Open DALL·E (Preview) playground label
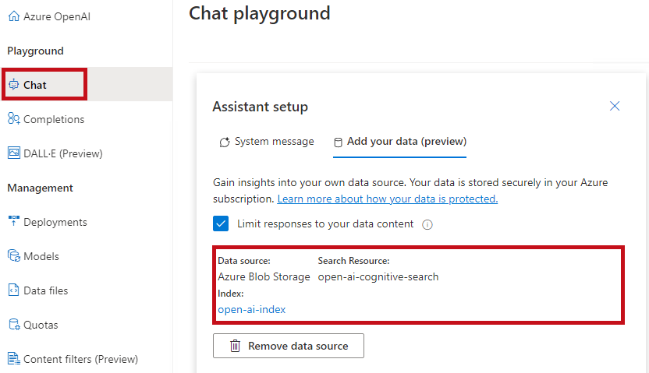The image size is (649, 373). pos(63,153)
